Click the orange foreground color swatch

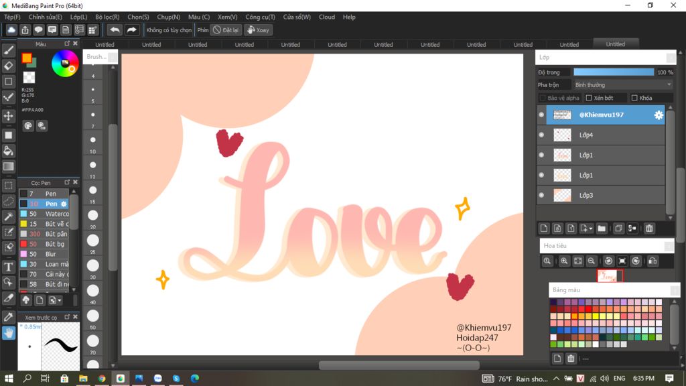click(x=27, y=58)
